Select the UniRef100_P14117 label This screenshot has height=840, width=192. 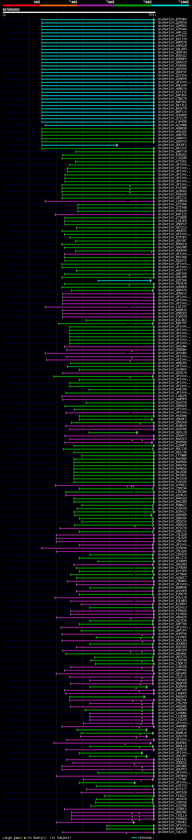(x=172, y=796)
